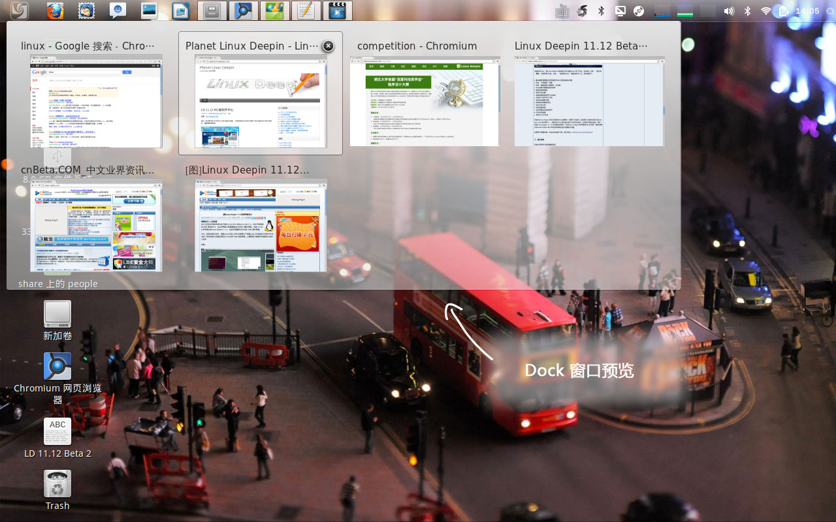Click the Chromium dock icon
Screen dimensions: 836x522
coord(244,10)
